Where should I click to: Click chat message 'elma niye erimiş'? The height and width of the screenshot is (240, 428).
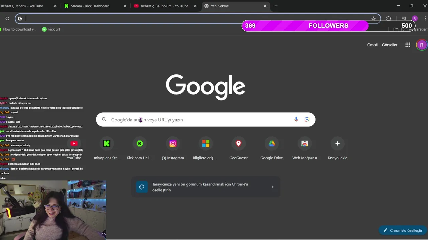[x=20, y=145]
